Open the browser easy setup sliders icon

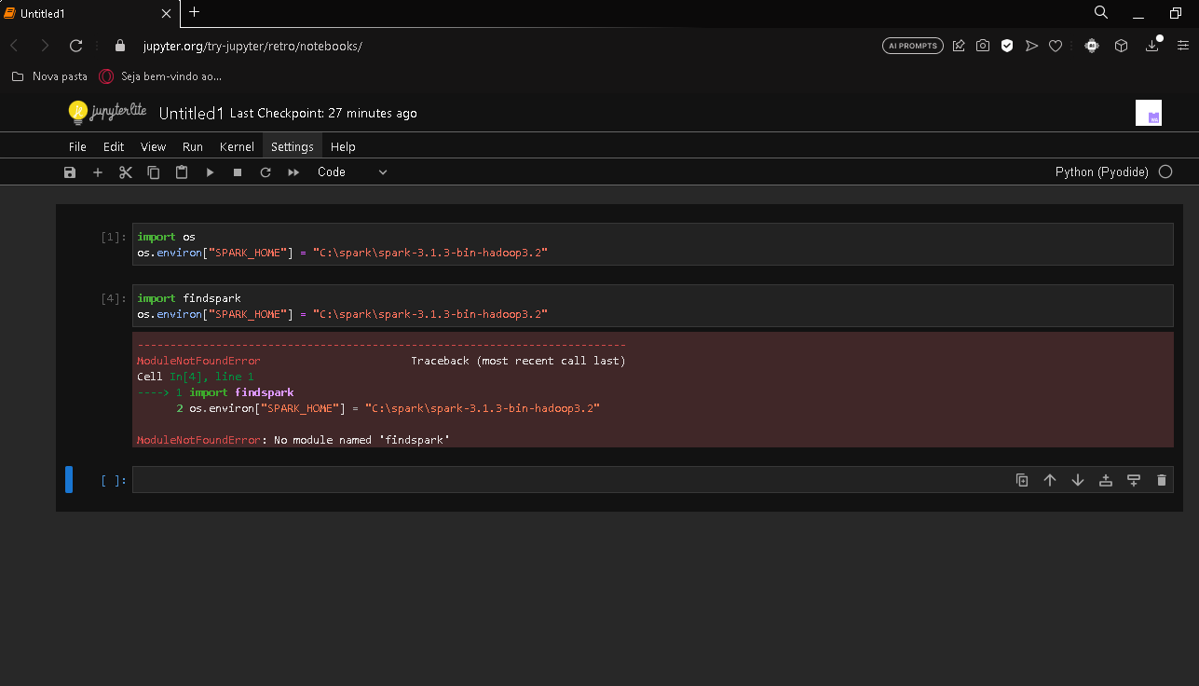(1183, 46)
